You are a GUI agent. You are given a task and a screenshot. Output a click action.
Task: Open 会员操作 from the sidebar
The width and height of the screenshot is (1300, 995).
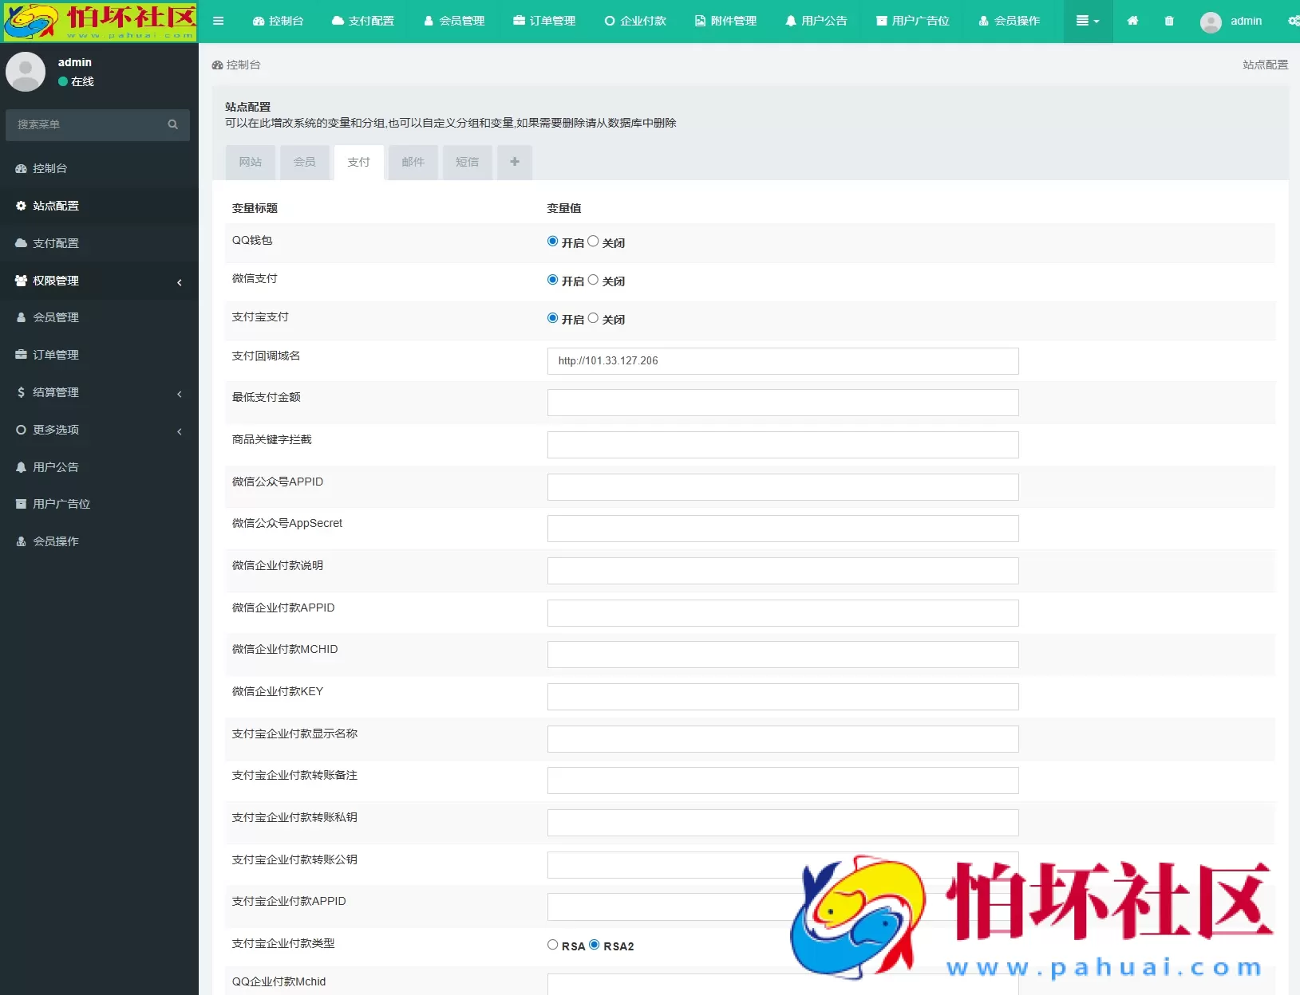[56, 541]
